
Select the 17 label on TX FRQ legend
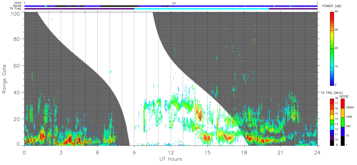point(336,103)
